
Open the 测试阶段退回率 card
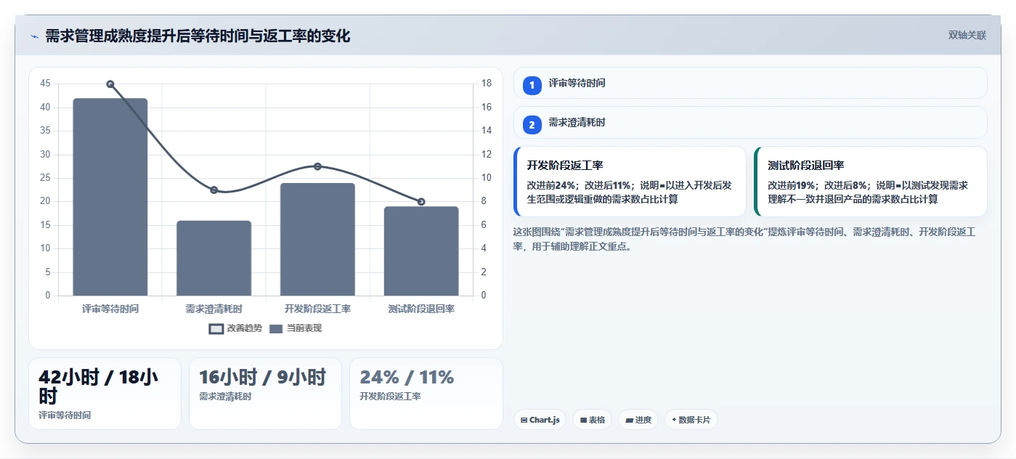[870, 182]
